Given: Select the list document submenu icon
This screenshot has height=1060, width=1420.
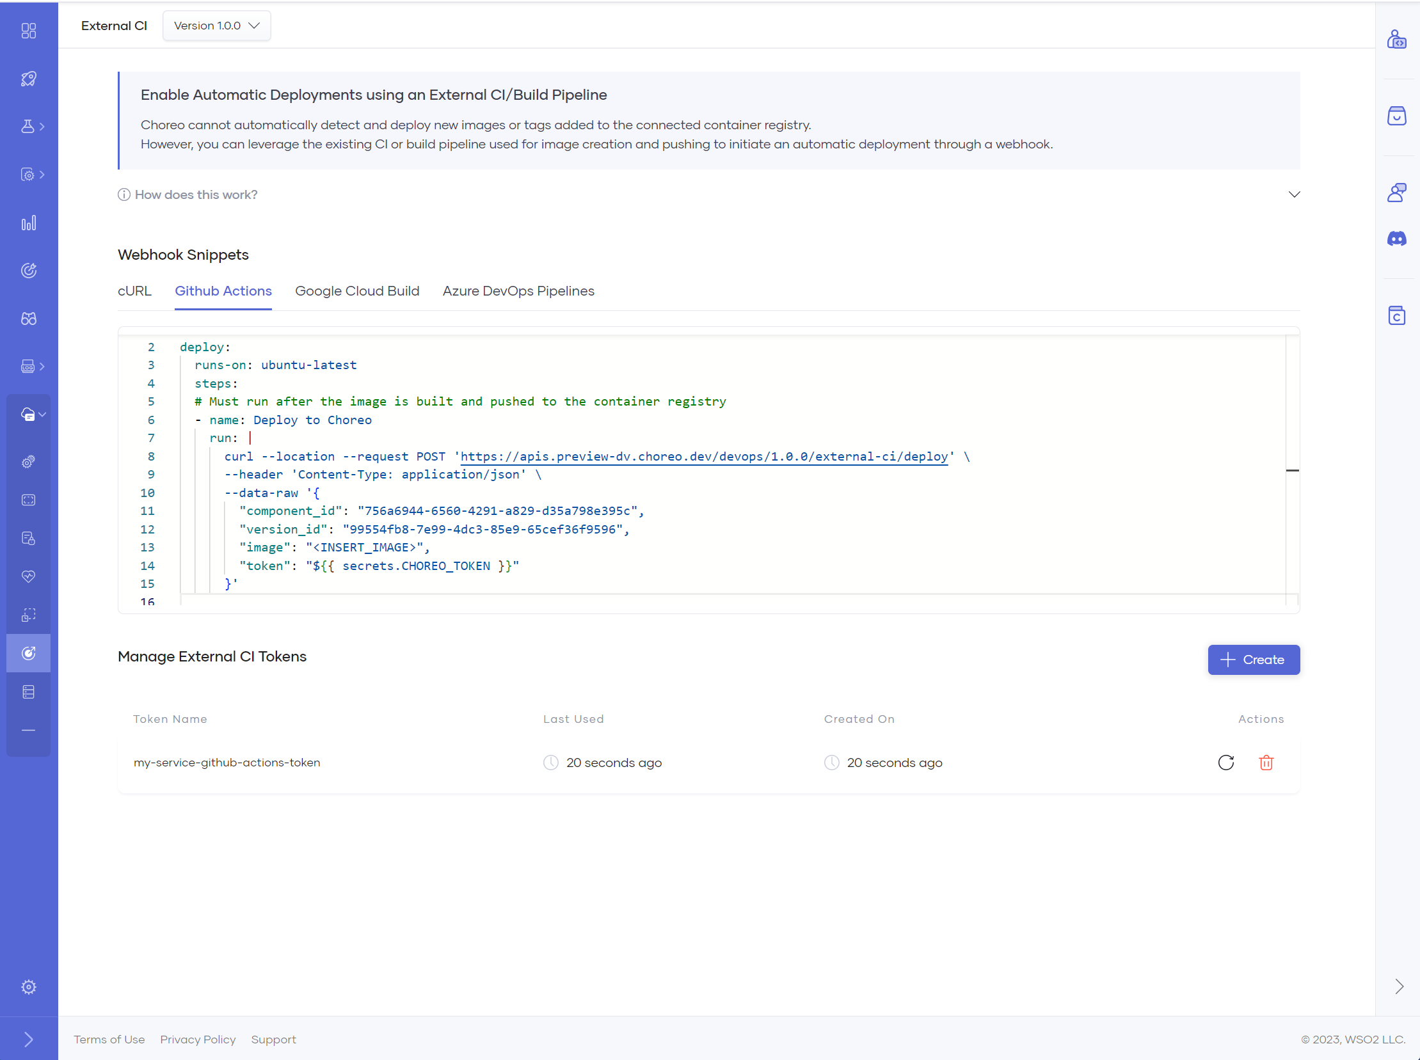Looking at the screenshot, I should (x=29, y=692).
